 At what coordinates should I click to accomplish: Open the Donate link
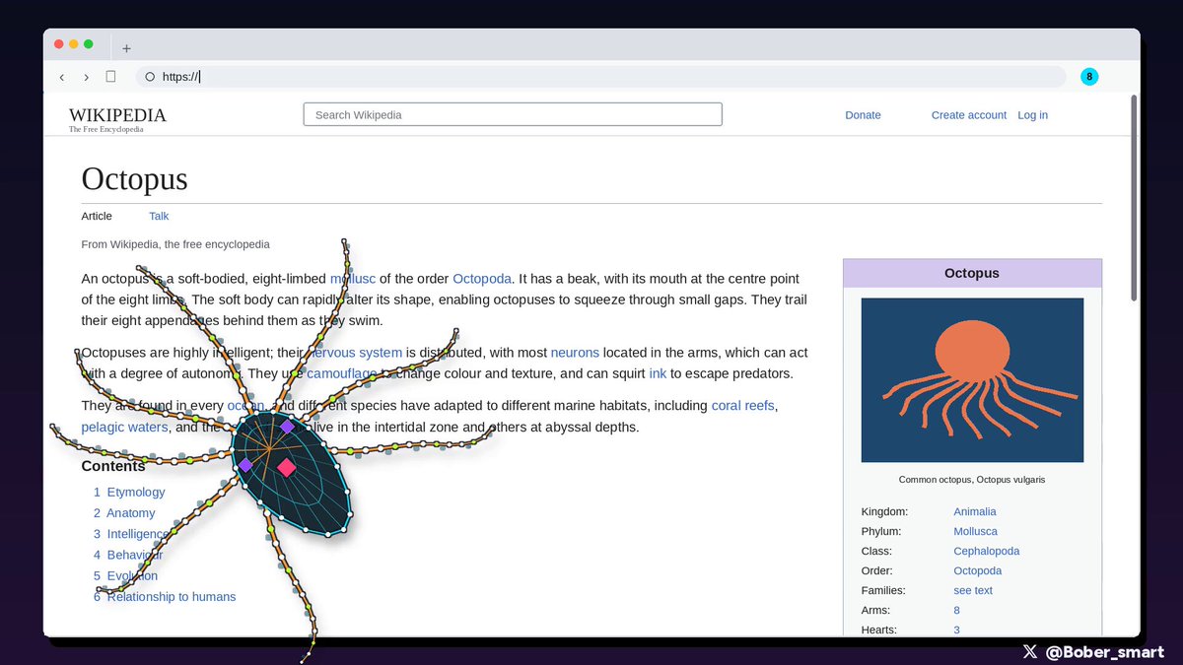point(863,115)
